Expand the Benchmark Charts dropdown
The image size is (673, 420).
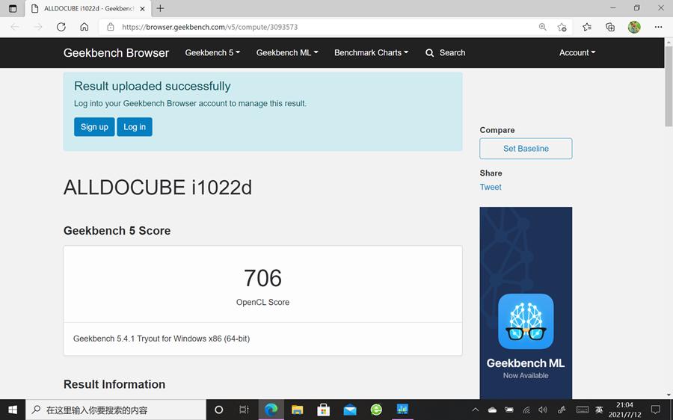pyautogui.click(x=371, y=53)
